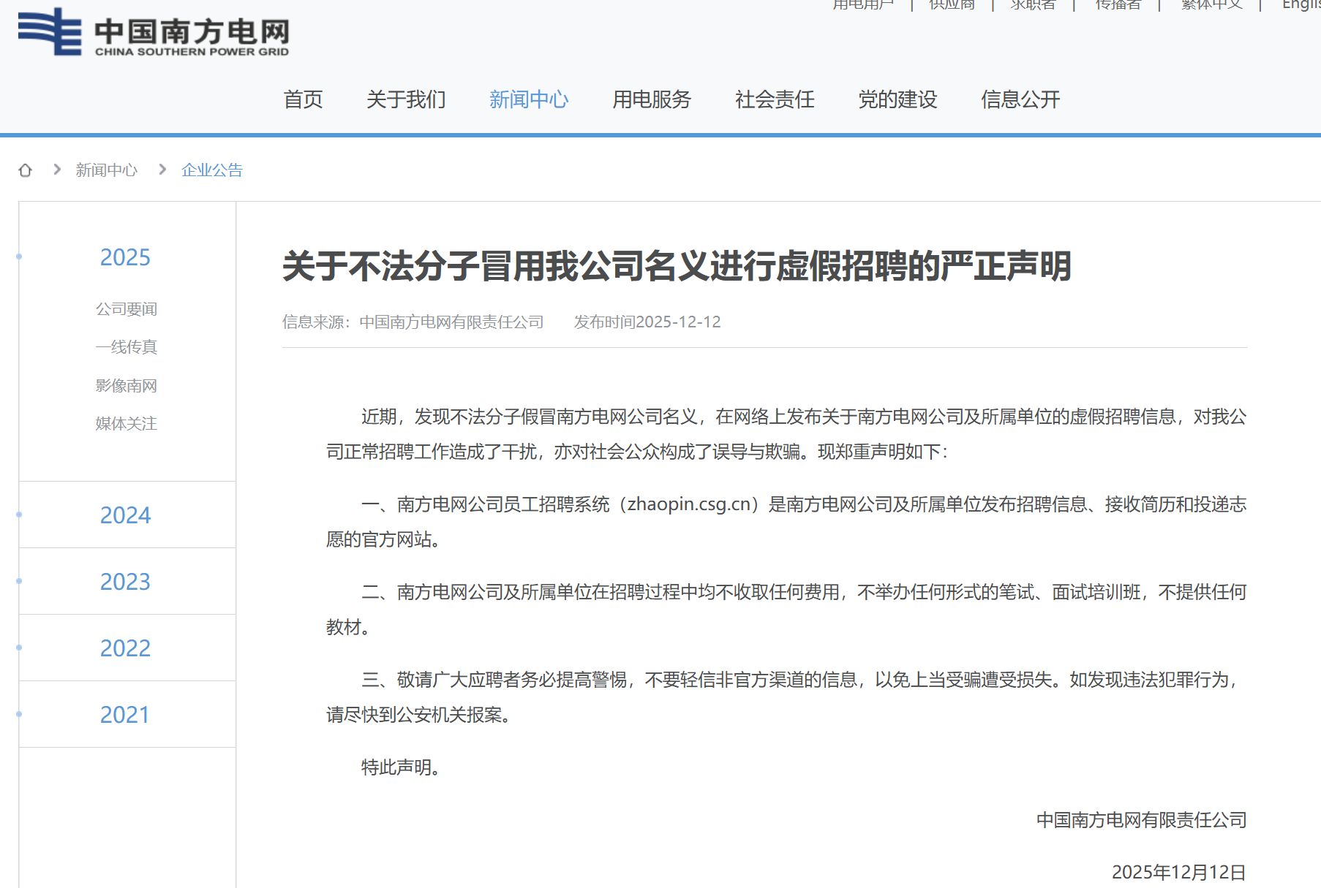Screen dimensions: 1321x888
Task: Expand the 2021 year section
Action: click(x=125, y=715)
